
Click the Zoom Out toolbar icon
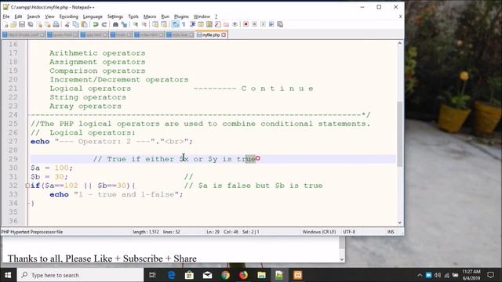click(144, 24)
